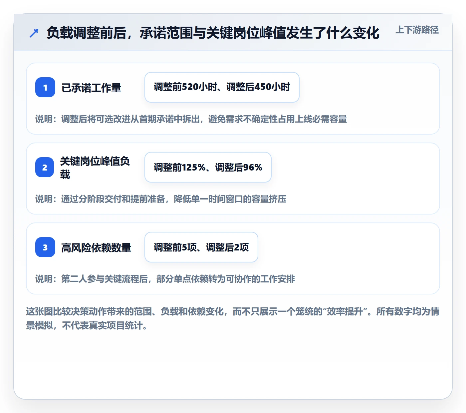Screen dimensions: 466x413
Task: Click the 调整前5项、调整后2项 value box
Action: [201, 247]
